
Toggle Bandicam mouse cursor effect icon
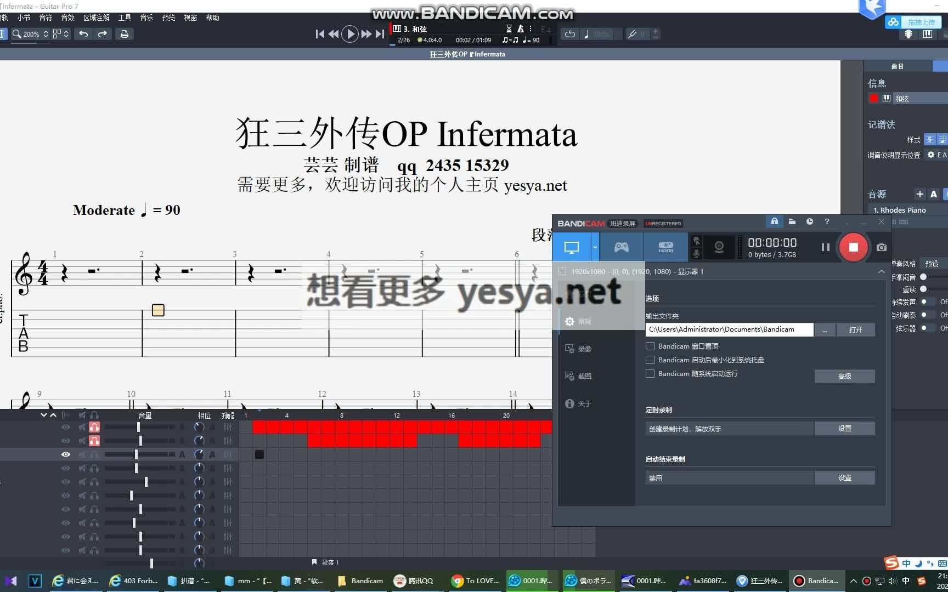[697, 241]
